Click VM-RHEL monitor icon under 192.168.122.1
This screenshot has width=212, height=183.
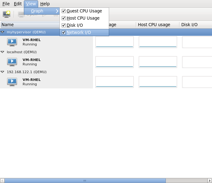(12, 82)
